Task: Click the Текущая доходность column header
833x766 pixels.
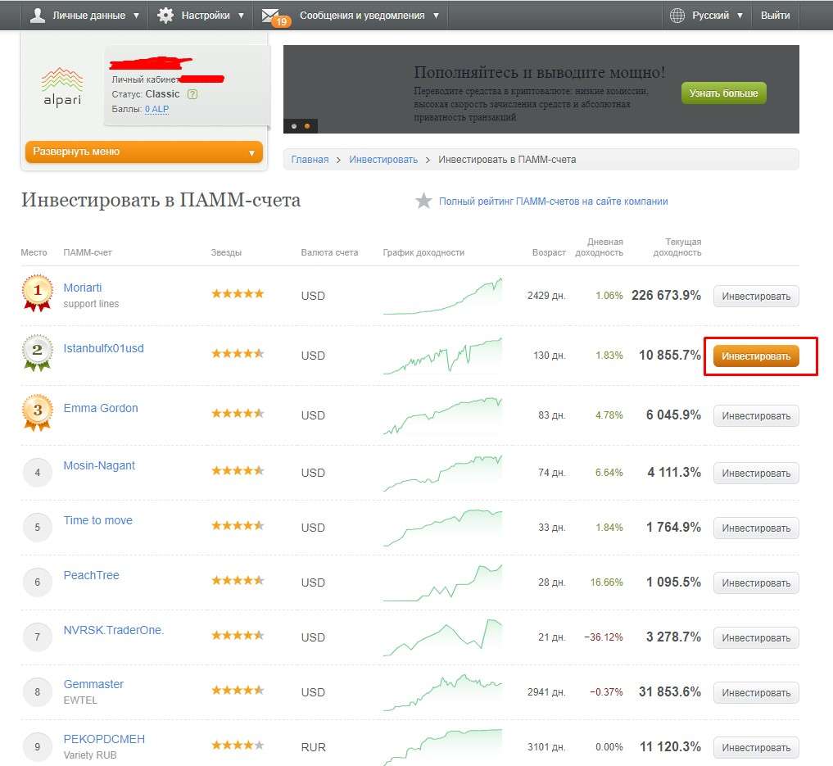Action: pos(677,247)
